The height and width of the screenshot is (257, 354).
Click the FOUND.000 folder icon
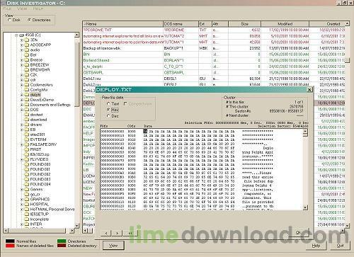27,164
